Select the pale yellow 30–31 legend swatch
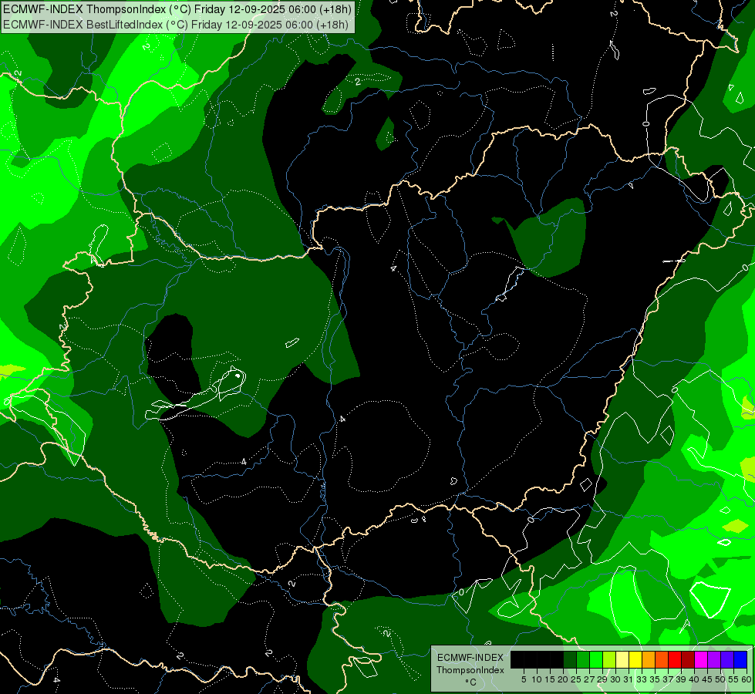This screenshot has width=755, height=694. coord(622,659)
